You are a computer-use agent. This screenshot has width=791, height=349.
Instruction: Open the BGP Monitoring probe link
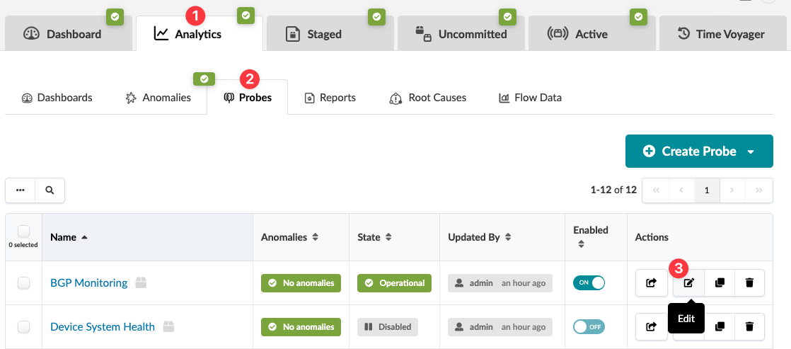click(x=88, y=283)
